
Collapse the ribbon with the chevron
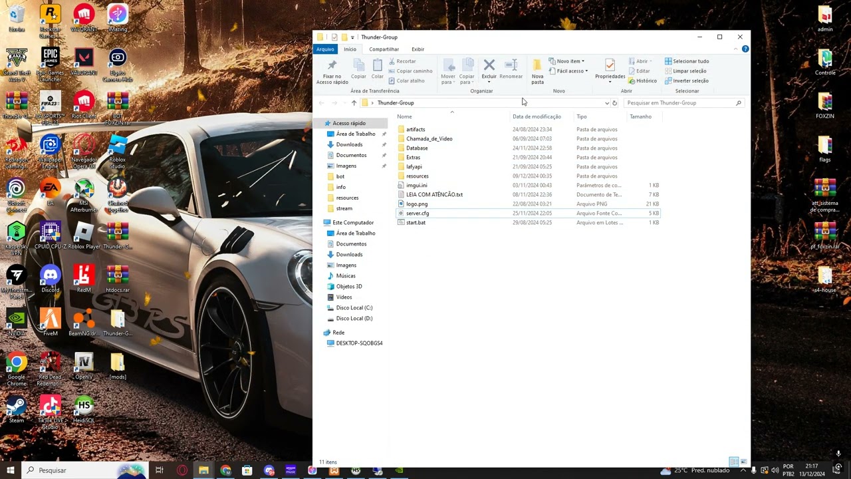point(737,49)
